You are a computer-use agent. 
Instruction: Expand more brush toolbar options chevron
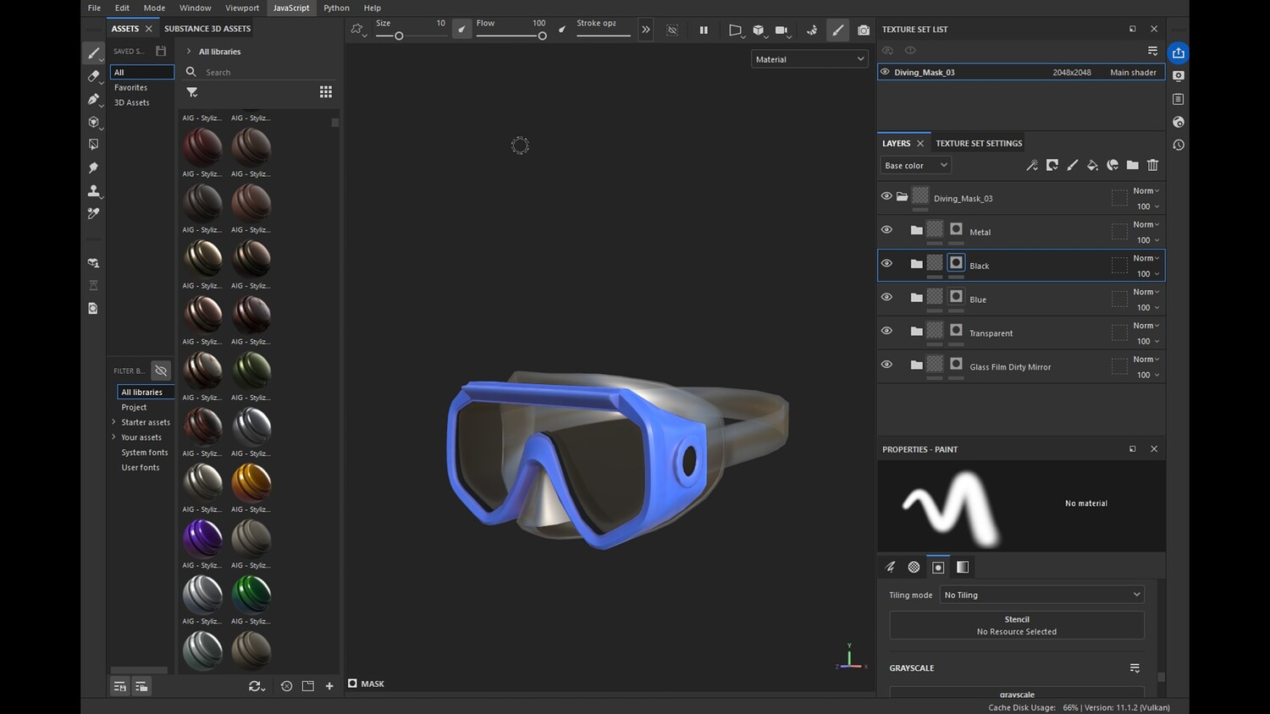tap(646, 30)
